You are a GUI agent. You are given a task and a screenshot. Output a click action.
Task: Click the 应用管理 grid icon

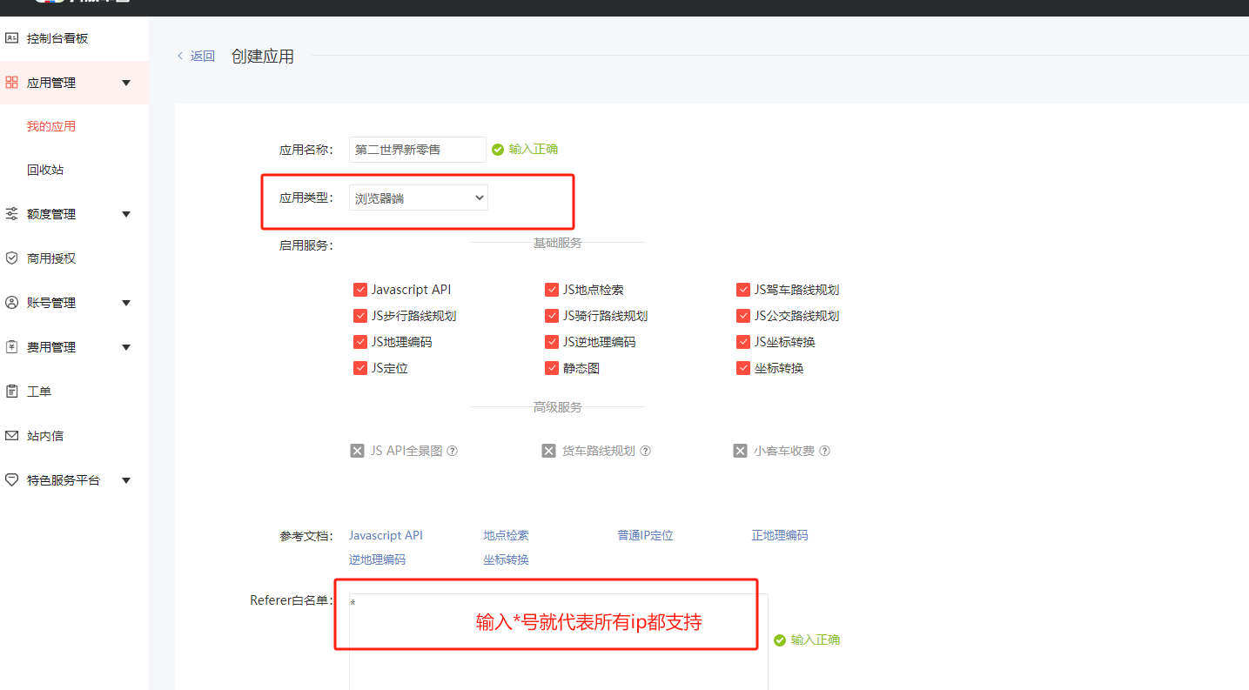tap(11, 83)
